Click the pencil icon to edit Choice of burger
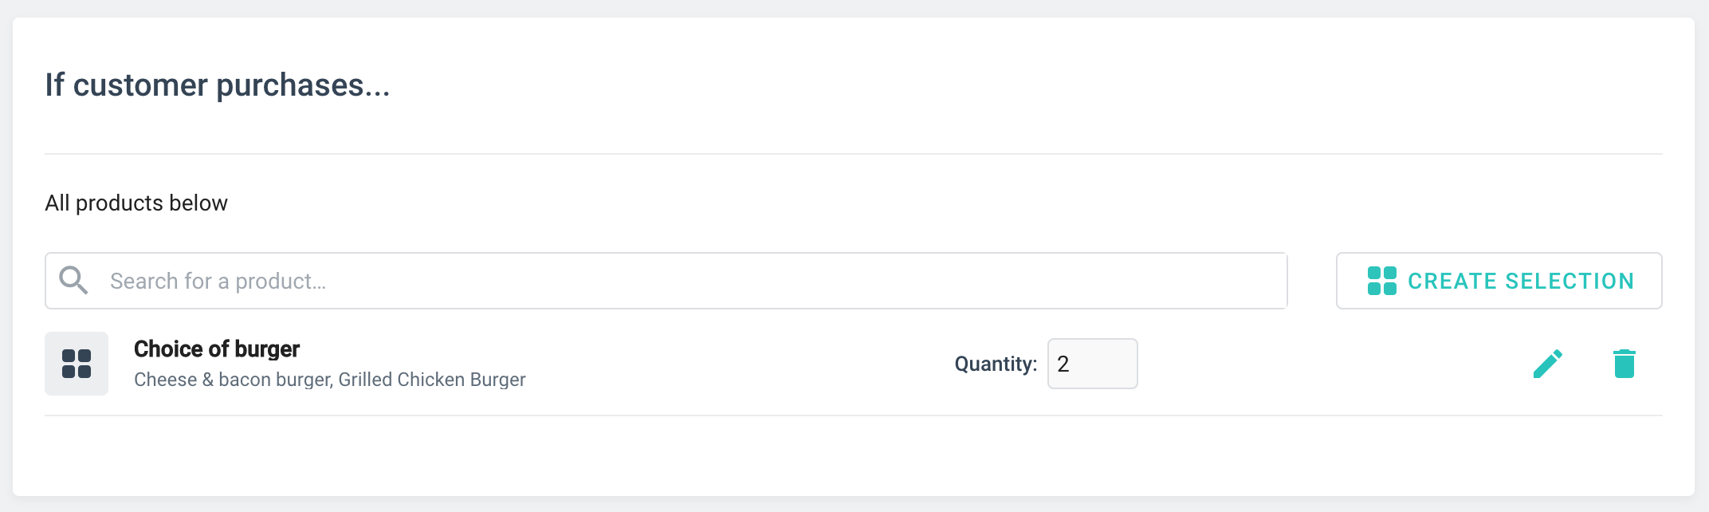The image size is (1709, 512). (1547, 364)
